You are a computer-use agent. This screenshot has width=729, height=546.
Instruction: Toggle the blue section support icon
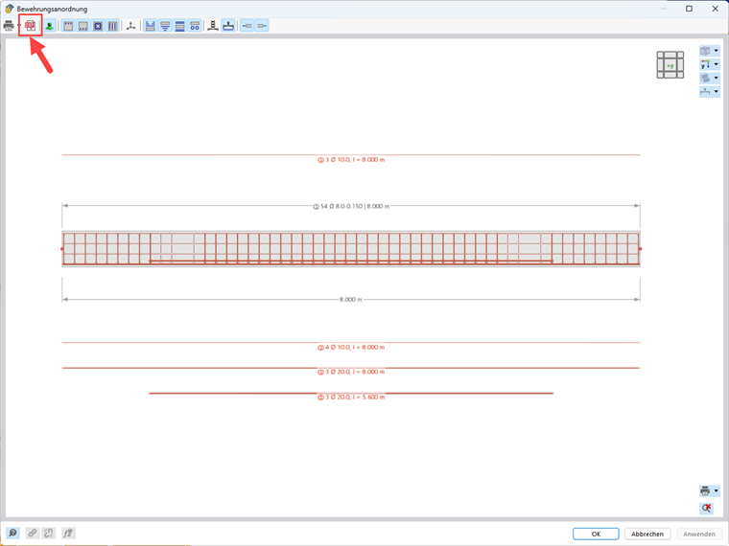click(228, 26)
